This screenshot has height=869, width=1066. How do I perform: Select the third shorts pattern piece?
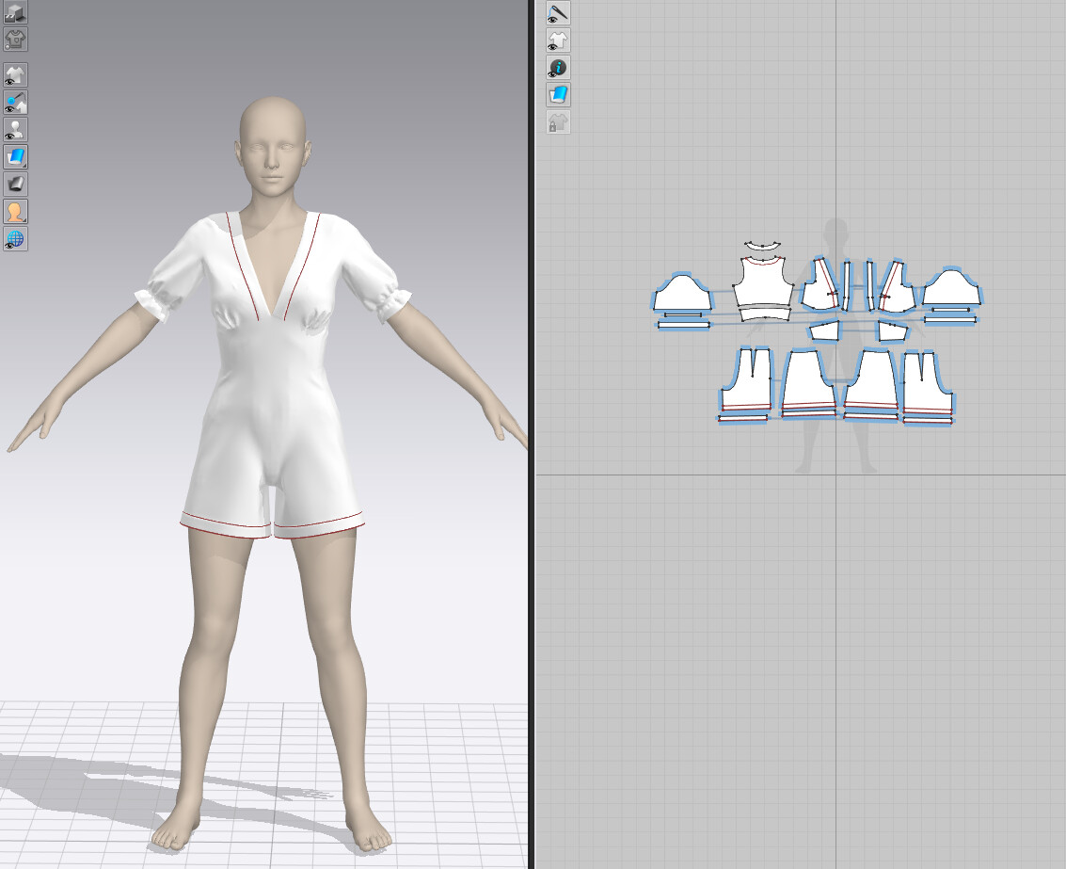(x=871, y=383)
